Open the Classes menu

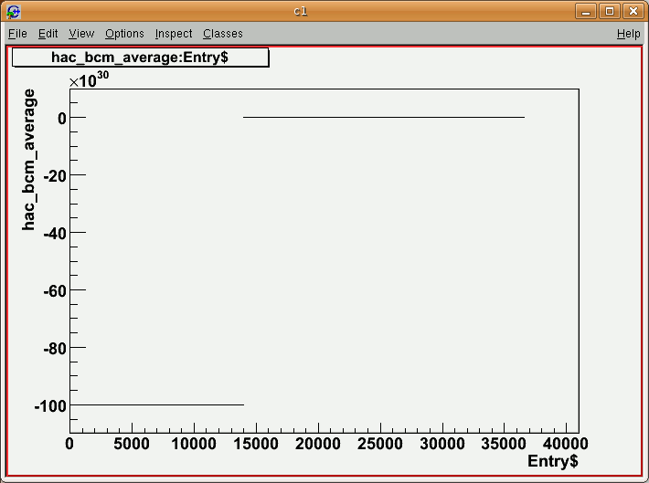(x=223, y=34)
